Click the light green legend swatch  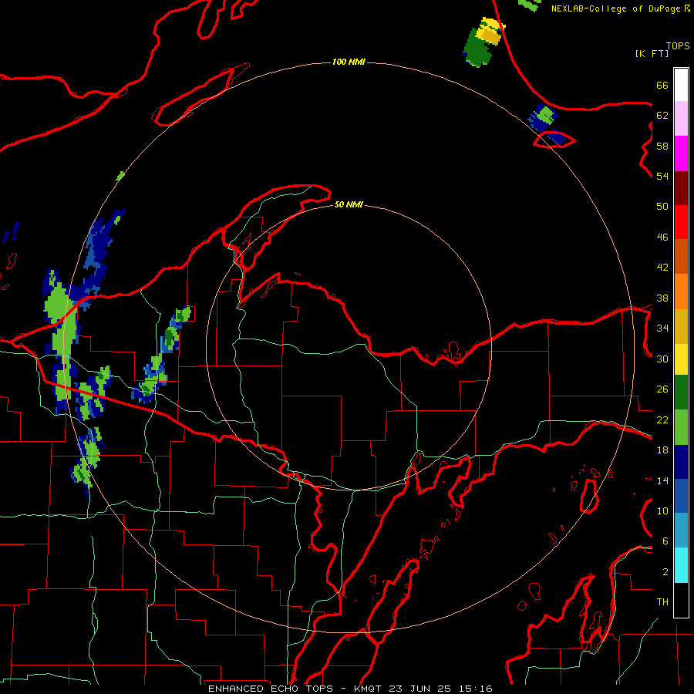pos(681,427)
